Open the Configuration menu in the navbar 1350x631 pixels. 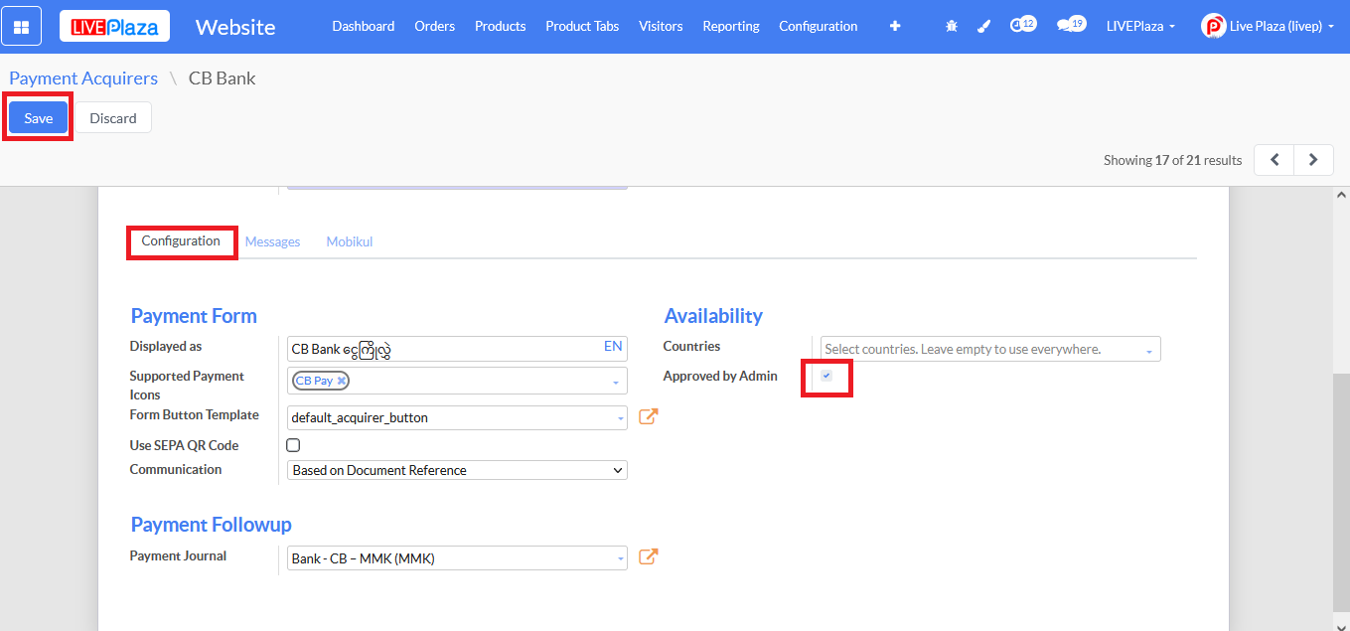(819, 27)
